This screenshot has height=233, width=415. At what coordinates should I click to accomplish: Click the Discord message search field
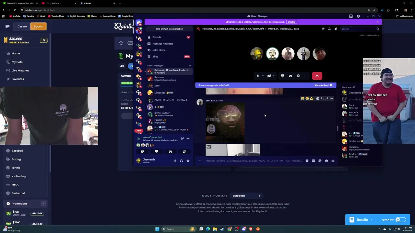click(360, 29)
